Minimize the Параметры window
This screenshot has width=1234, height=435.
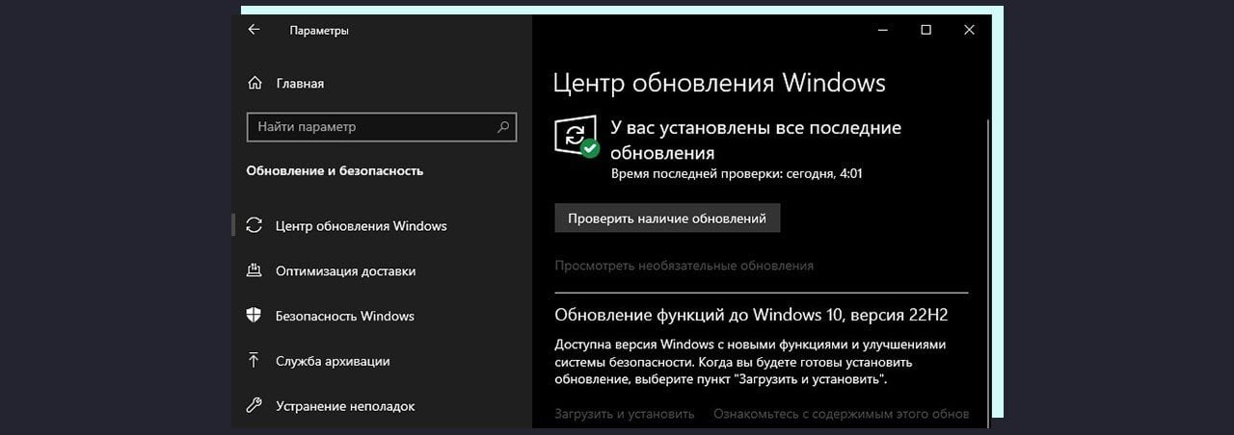coord(883,30)
